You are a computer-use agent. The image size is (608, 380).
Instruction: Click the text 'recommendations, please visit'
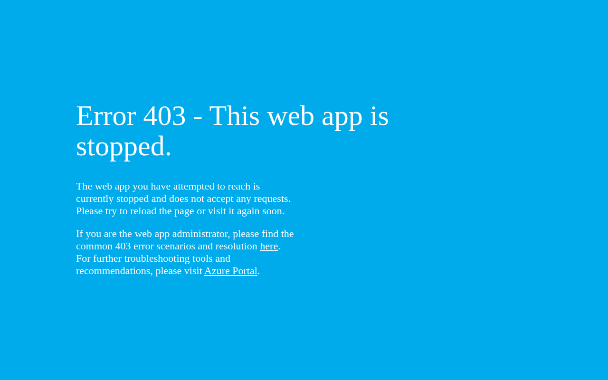(139, 271)
